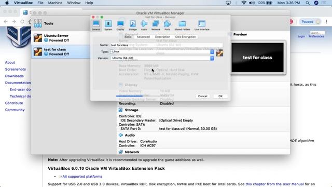
Task: Open the Display settings category
Action: click(120, 25)
